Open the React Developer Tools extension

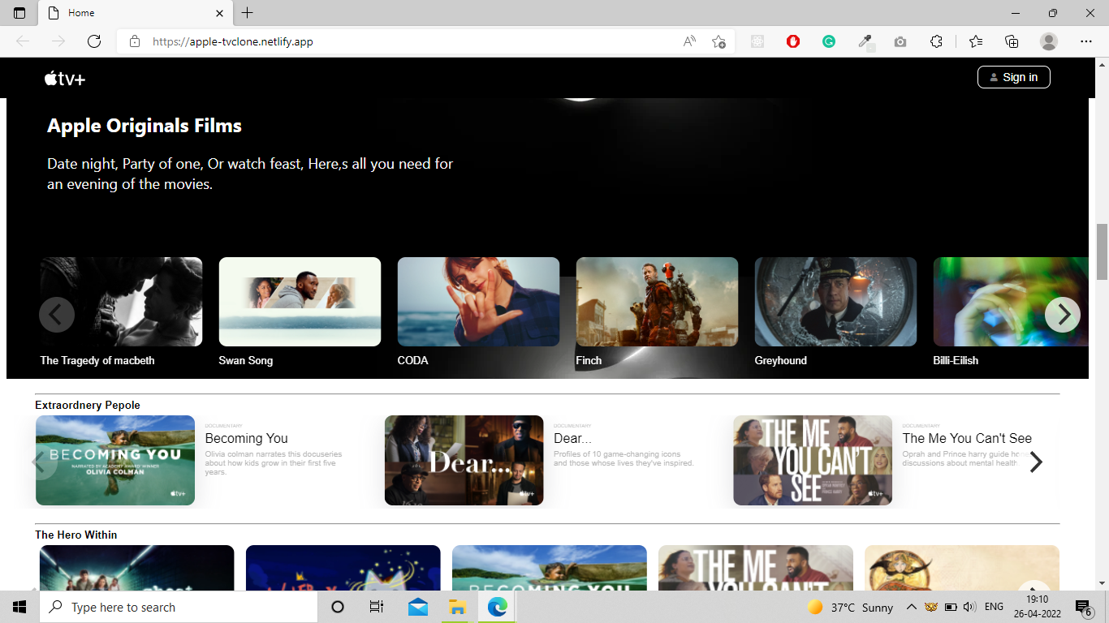[757, 41]
